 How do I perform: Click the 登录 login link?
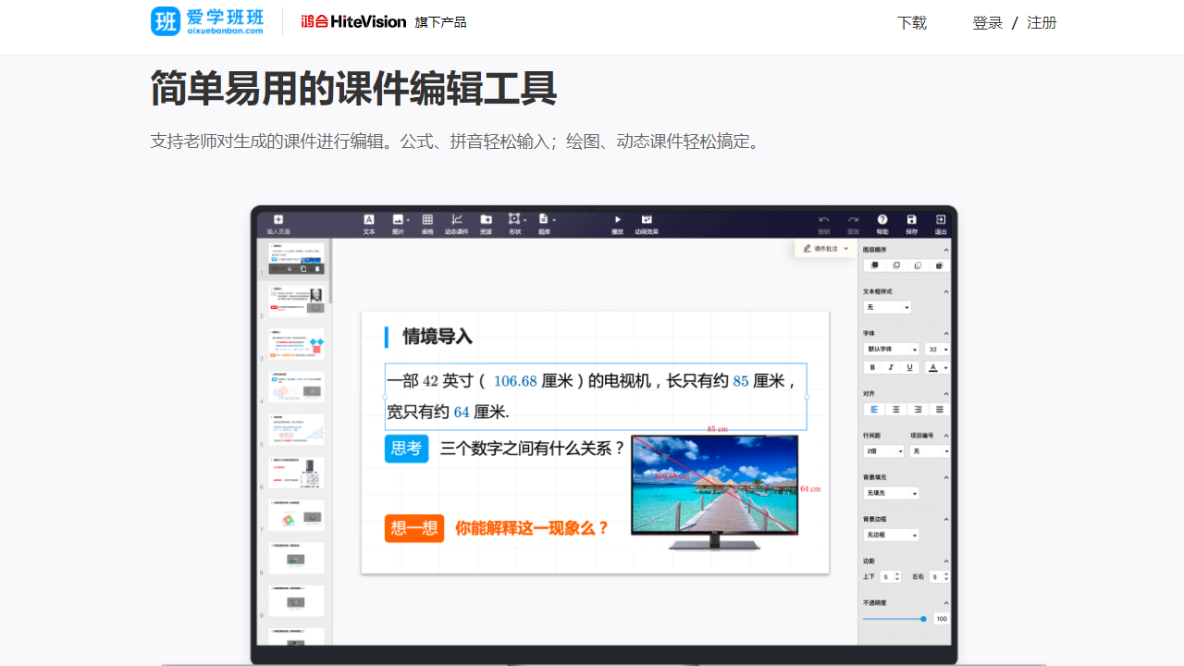point(987,22)
